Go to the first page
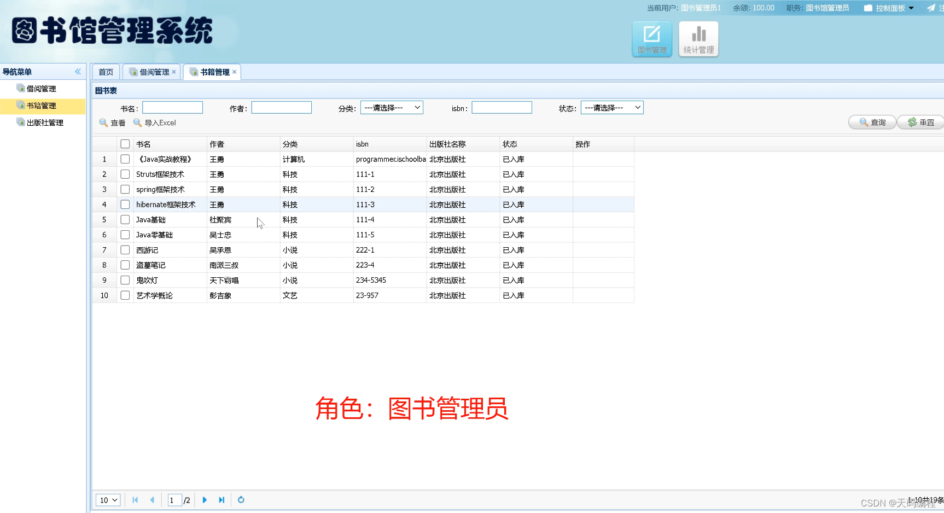The image size is (944, 513). (135, 500)
